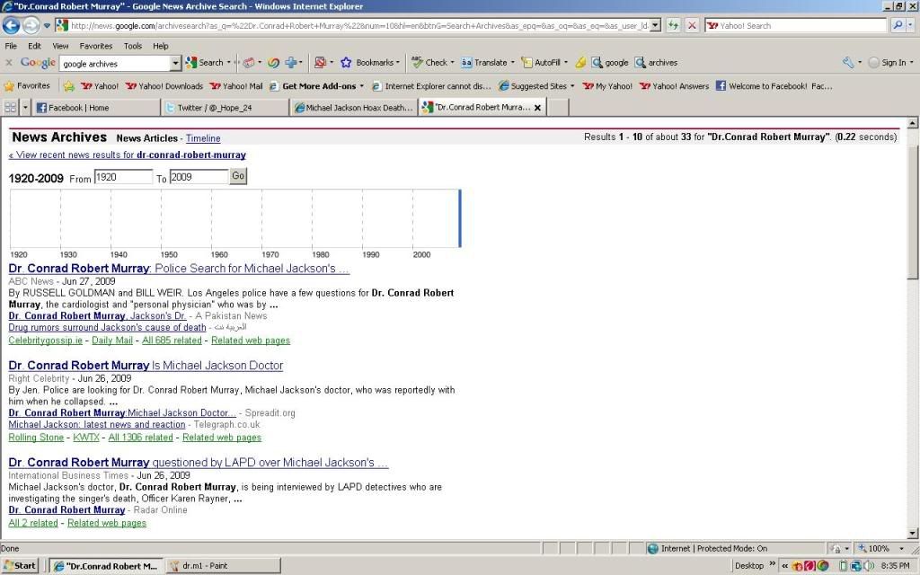Click the Yahoo! Search input box
The image size is (920, 575).
[x=797, y=25]
